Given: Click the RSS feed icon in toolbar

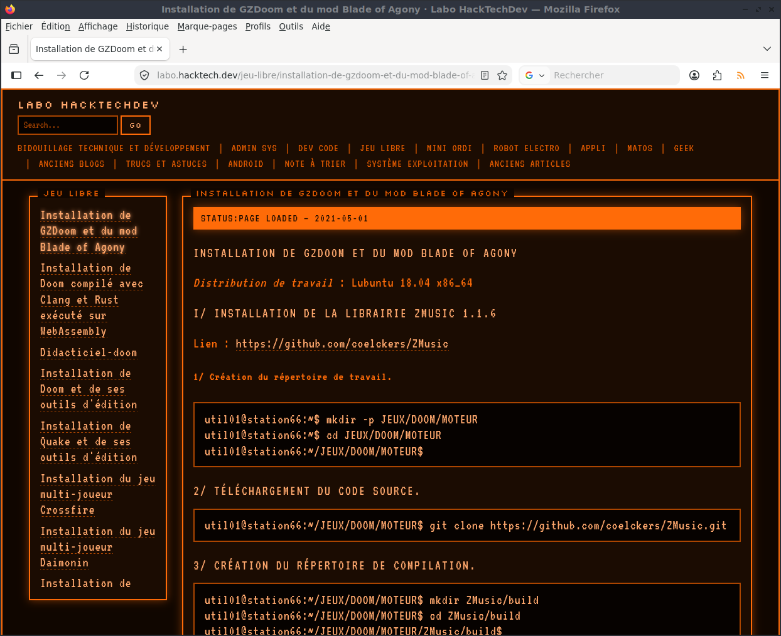Looking at the screenshot, I should pos(741,75).
